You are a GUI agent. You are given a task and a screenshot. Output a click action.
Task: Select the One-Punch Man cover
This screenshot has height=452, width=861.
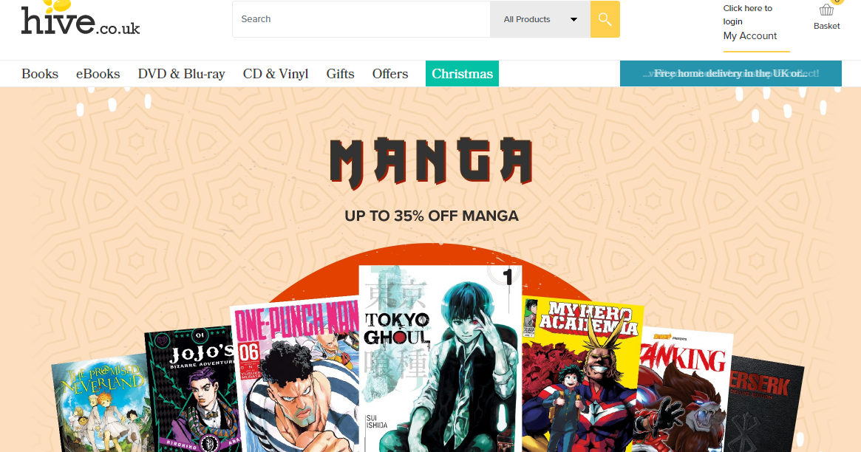coord(296,377)
